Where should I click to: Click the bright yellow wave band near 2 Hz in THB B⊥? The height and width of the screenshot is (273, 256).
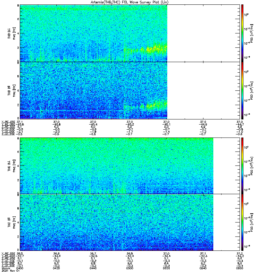(154, 49)
